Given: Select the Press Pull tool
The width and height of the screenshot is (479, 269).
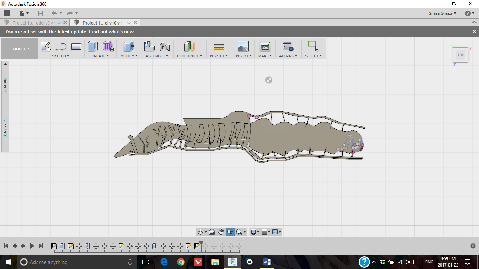Looking at the screenshot, I should click(129, 47).
